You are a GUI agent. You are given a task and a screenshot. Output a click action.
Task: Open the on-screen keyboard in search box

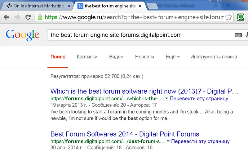coord(238,35)
